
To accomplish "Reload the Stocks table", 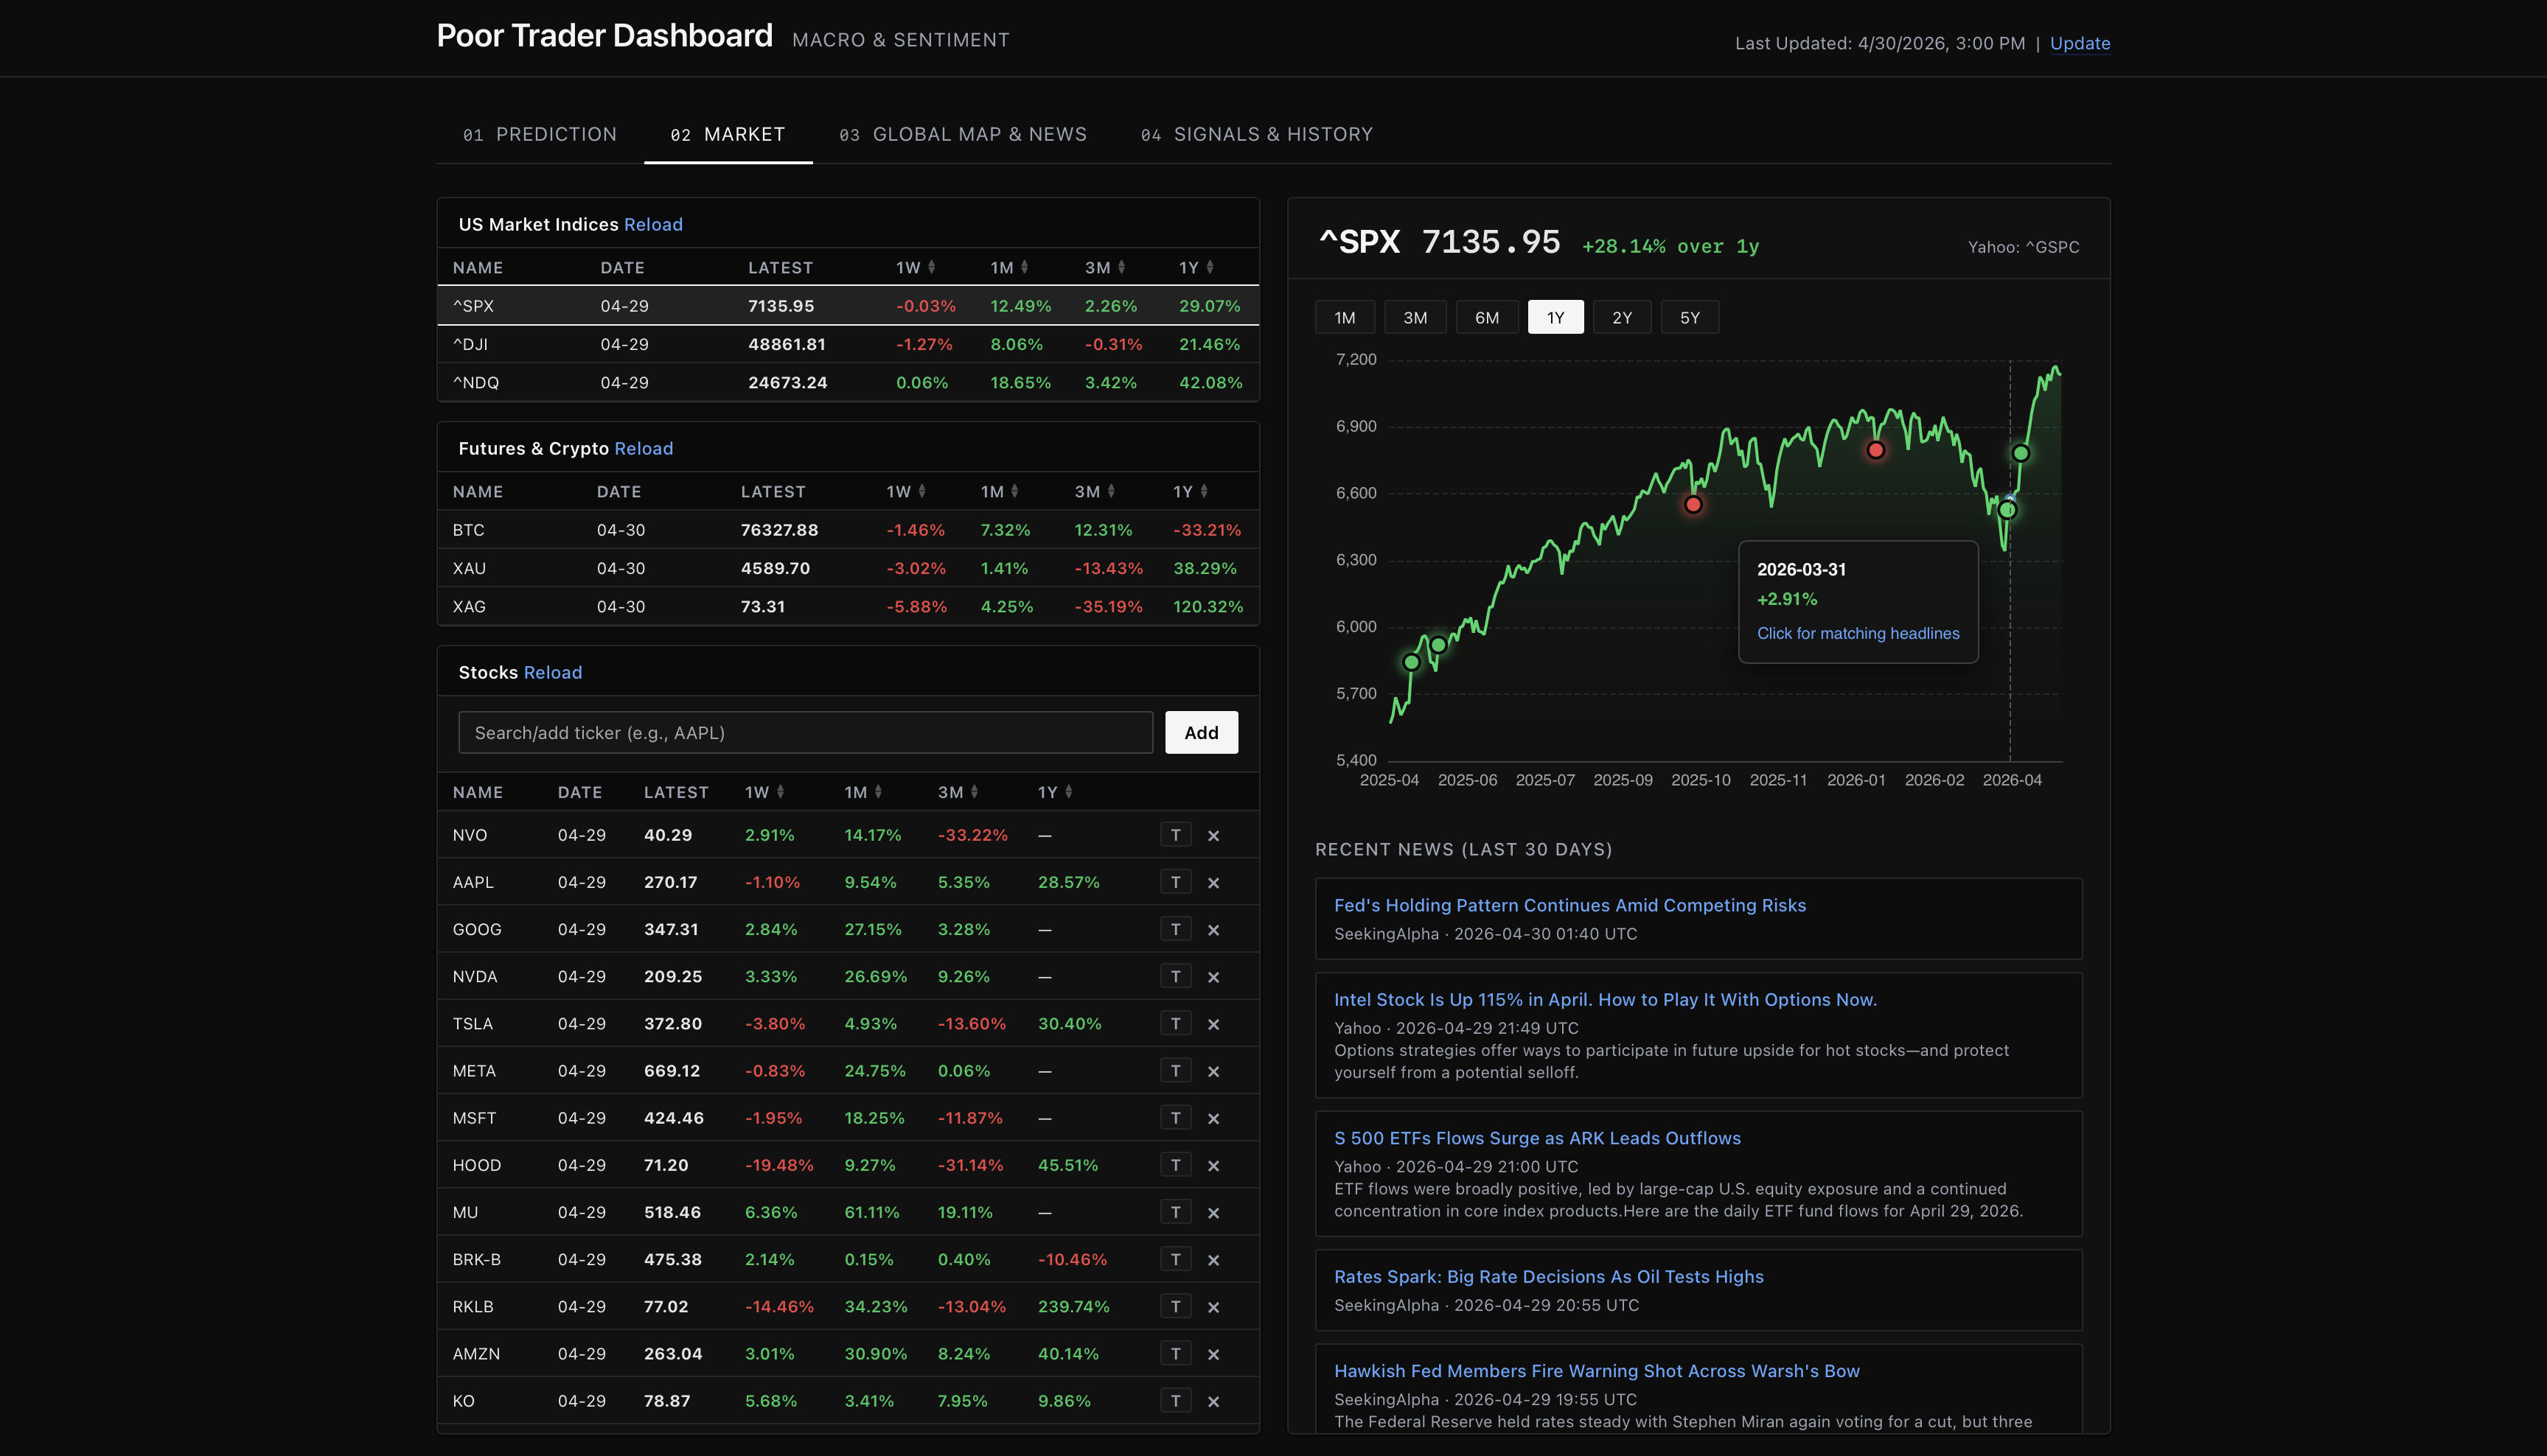I will pyautogui.click(x=552, y=672).
